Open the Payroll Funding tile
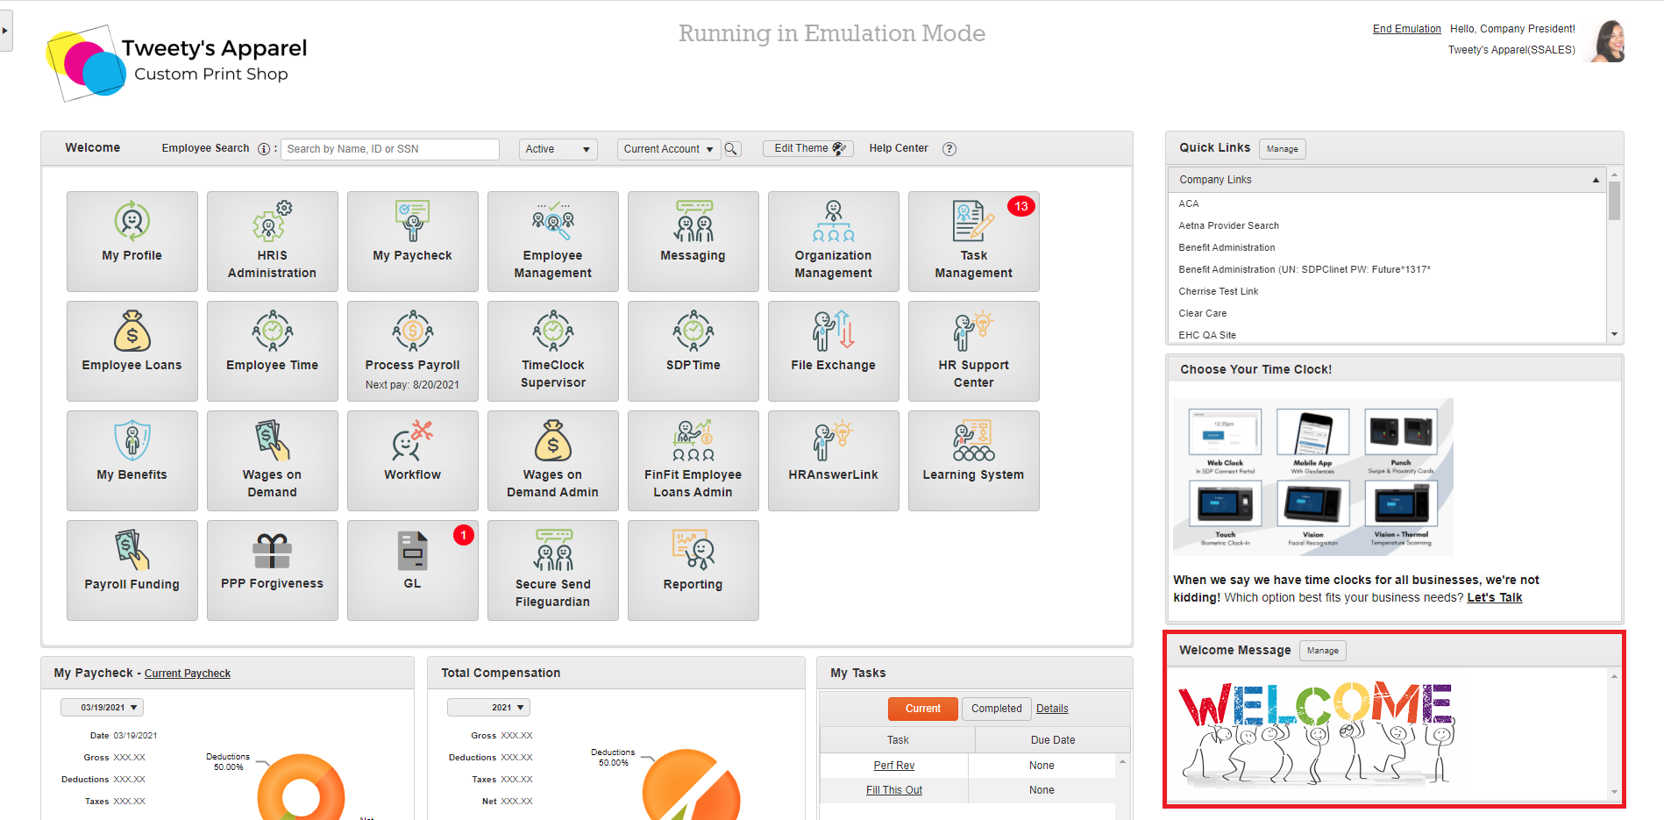The width and height of the screenshot is (1664, 820). click(132, 570)
